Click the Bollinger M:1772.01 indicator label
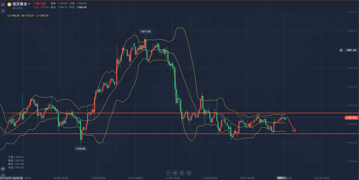The height and width of the screenshot is (180, 359). click(x=28, y=16)
